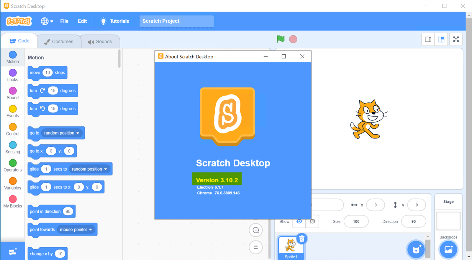
Task: Click the Add Extension button
Action: (x=13, y=251)
